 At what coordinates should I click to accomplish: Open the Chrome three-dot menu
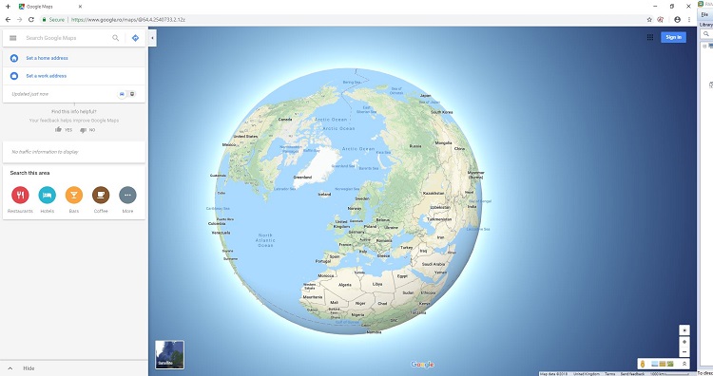(x=689, y=20)
